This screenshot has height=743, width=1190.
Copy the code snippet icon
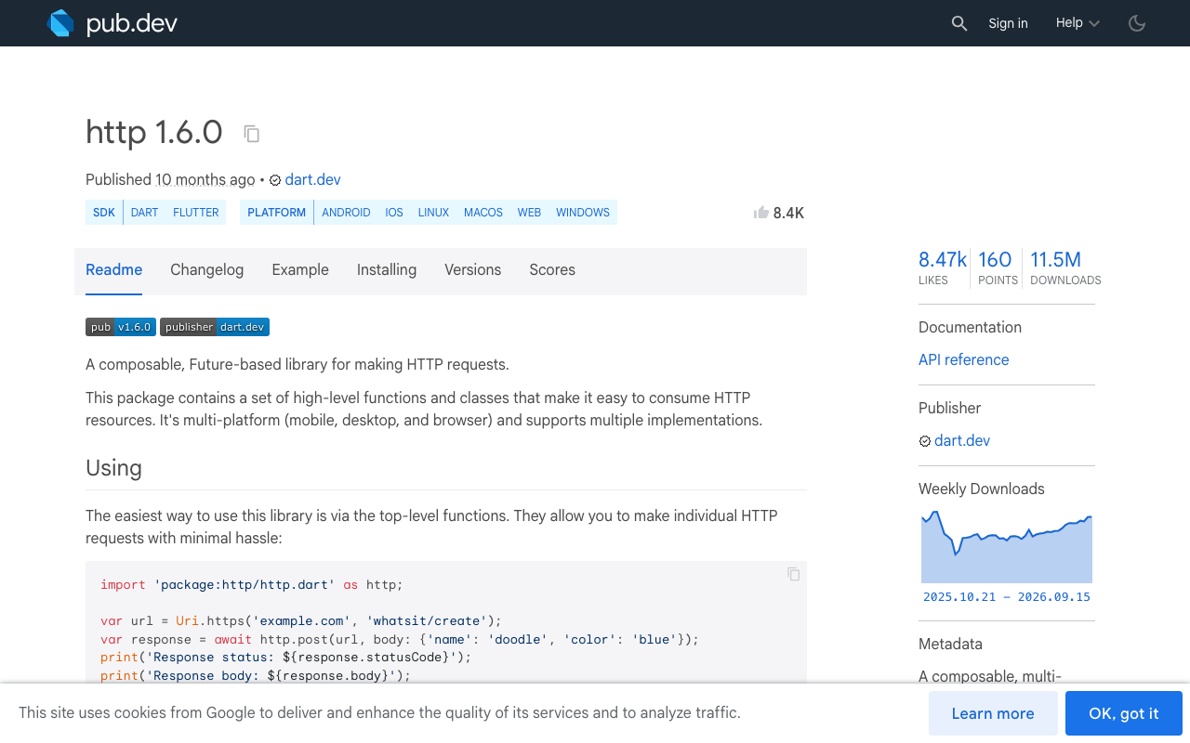click(794, 574)
